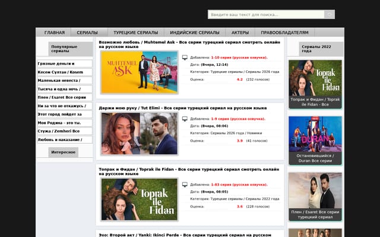The width and height of the screenshot is (380, 237).
Task: Open Грязные деньги и popular link
Action: [65, 63]
